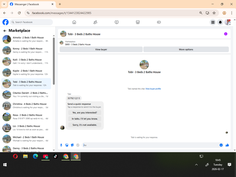The image size is (236, 177).
Task: Go back using the Marketplace back arrow
Action: click(x=5, y=31)
